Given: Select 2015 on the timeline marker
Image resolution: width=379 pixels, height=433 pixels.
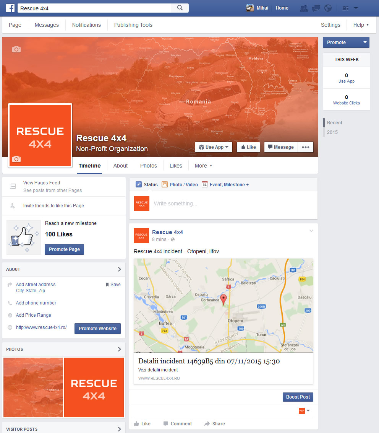Looking at the screenshot, I should point(332,132).
